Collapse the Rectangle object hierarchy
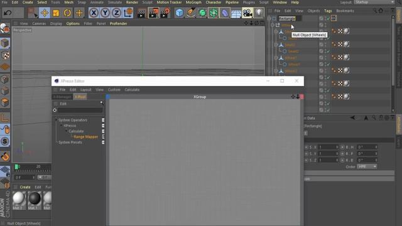The image size is (402, 226). (269, 18)
